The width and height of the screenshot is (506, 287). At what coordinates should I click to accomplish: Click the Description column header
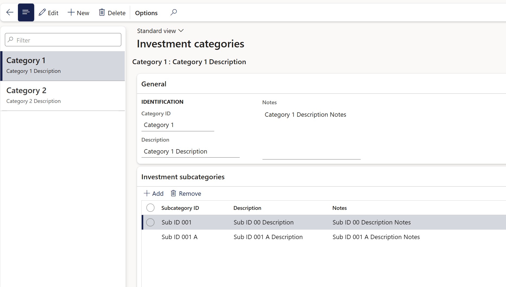(247, 208)
